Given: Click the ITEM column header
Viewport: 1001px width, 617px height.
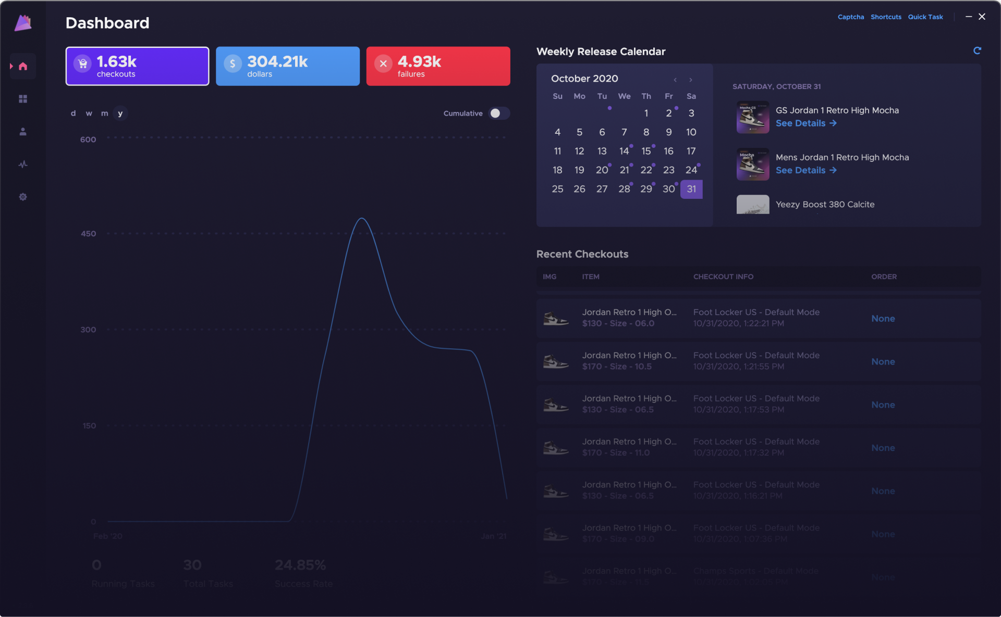Looking at the screenshot, I should [591, 276].
